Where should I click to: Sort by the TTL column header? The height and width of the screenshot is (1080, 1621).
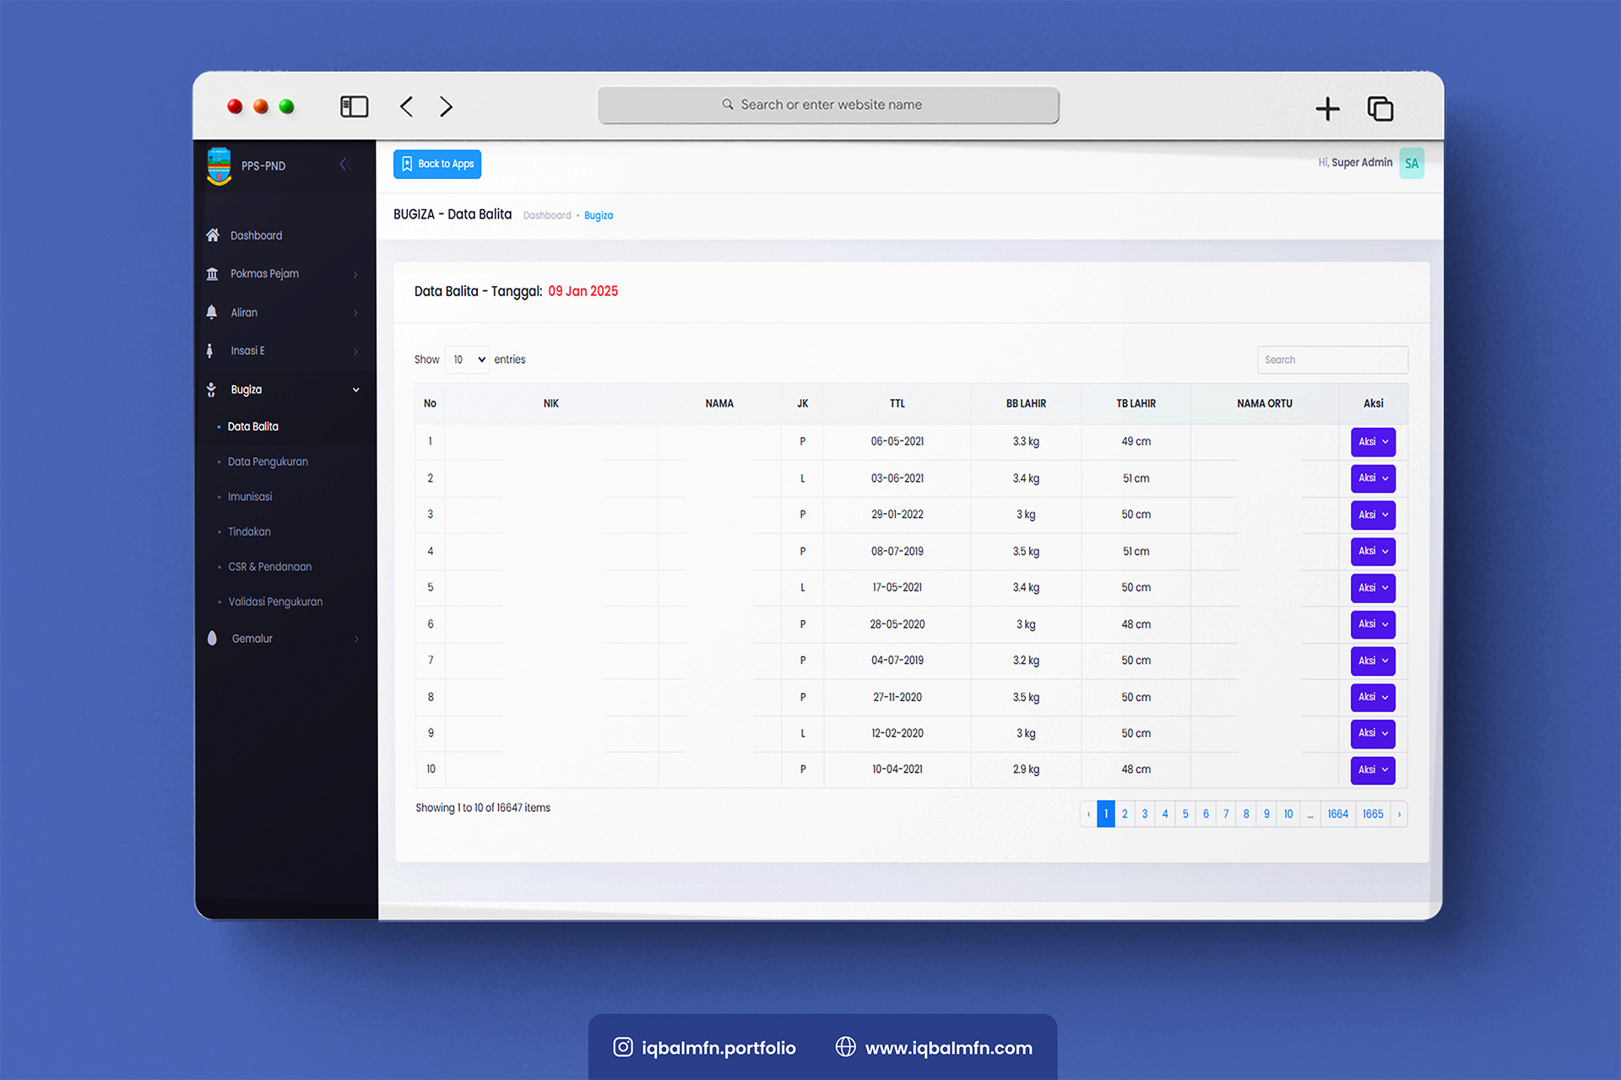[897, 403]
